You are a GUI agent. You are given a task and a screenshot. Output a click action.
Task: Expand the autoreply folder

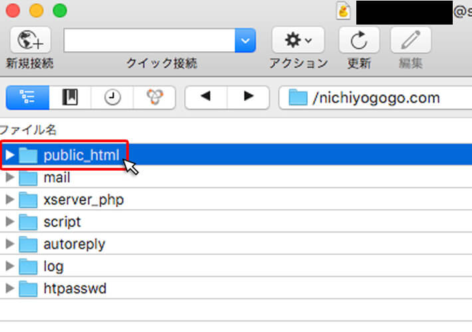click(x=9, y=244)
